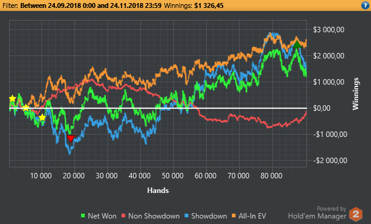The width and height of the screenshot is (371, 224).
Task: Click the yellow star marker at the chart's start
Action: (12, 99)
